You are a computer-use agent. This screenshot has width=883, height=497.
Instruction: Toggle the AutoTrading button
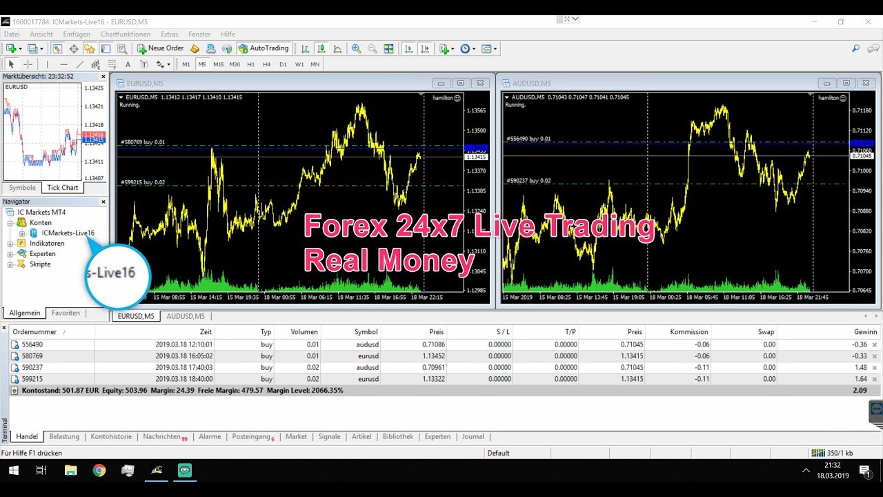pos(264,48)
